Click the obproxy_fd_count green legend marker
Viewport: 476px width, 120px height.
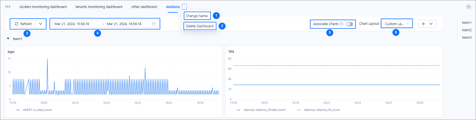[299, 110]
